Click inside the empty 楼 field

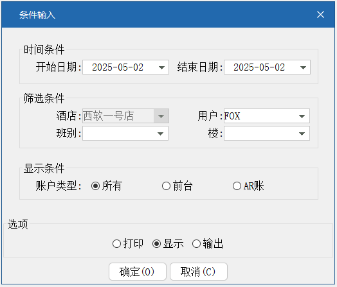click(260, 134)
